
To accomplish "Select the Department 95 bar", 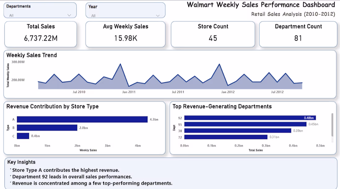I will tap(245, 124).
